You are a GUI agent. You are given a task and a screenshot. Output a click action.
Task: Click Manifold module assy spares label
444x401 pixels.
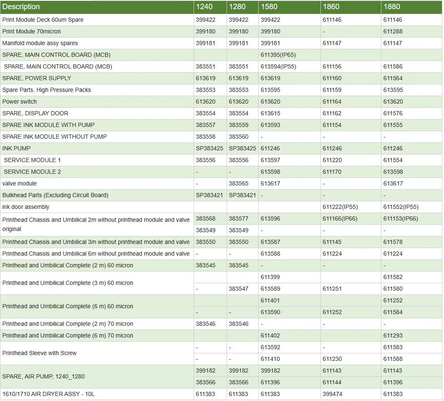click(40, 43)
